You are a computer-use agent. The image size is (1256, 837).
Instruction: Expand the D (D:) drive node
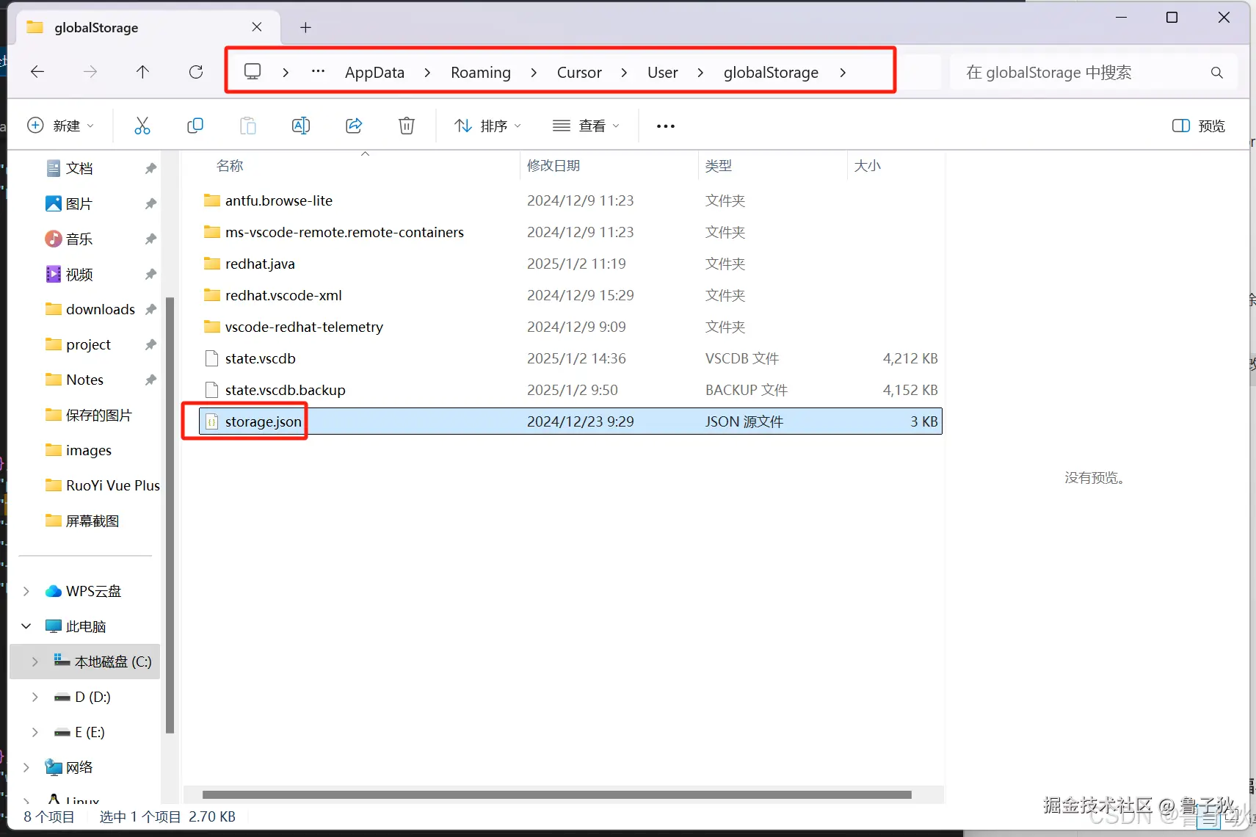click(35, 697)
